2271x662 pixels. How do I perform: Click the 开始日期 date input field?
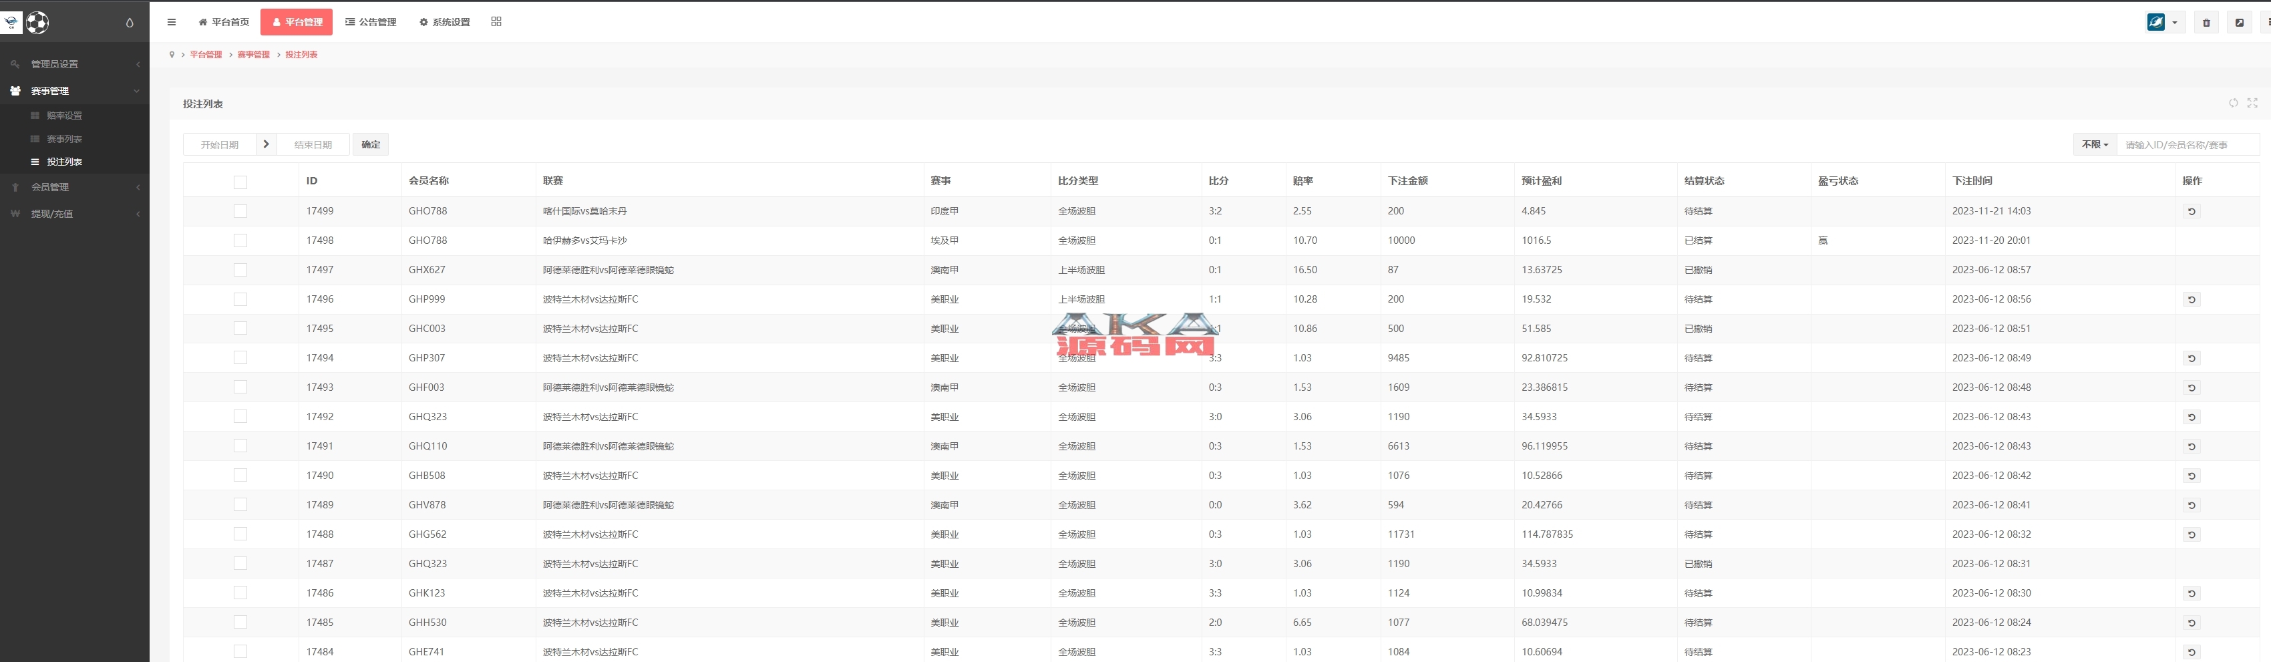point(220,144)
